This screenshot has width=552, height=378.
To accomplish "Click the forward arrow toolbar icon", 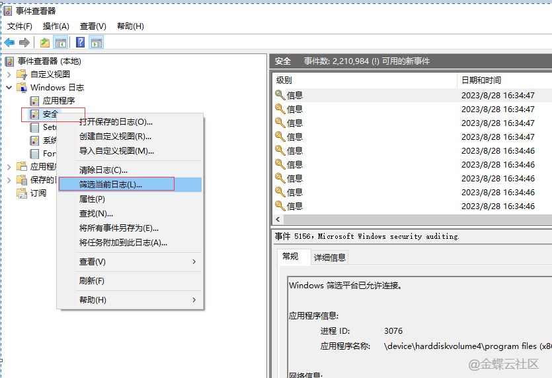I will tap(24, 43).
